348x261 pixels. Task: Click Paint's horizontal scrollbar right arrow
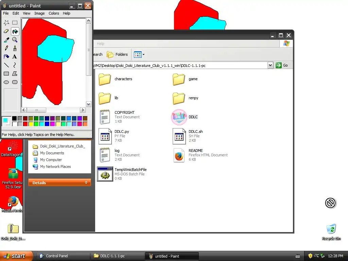[x=83, y=110]
